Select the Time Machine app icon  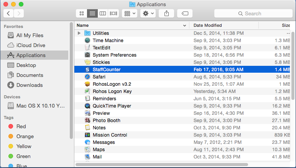click(x=87, y=40)
